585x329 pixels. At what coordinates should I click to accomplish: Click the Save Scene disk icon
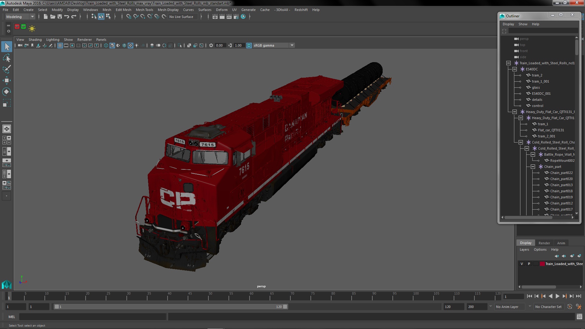[60, 17]
